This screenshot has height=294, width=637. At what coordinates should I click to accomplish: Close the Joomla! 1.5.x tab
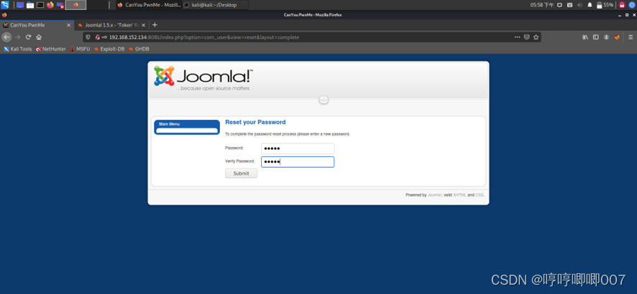pyautogui.click(x=143, y=24)
